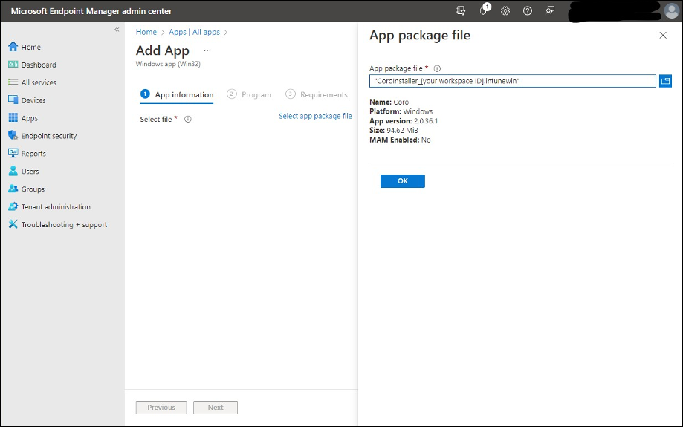Click the chevron after Apps | All apps breadcrumb
The width and height of the screenshot is (683, 427).
(226, 33)
